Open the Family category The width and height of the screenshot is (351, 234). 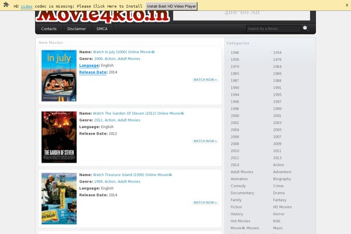236,200
